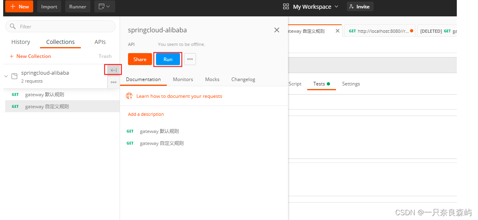478x220 pixels.
Task: Select gateway 默认规则 request in the sidebar
Action: pos(44,95)
